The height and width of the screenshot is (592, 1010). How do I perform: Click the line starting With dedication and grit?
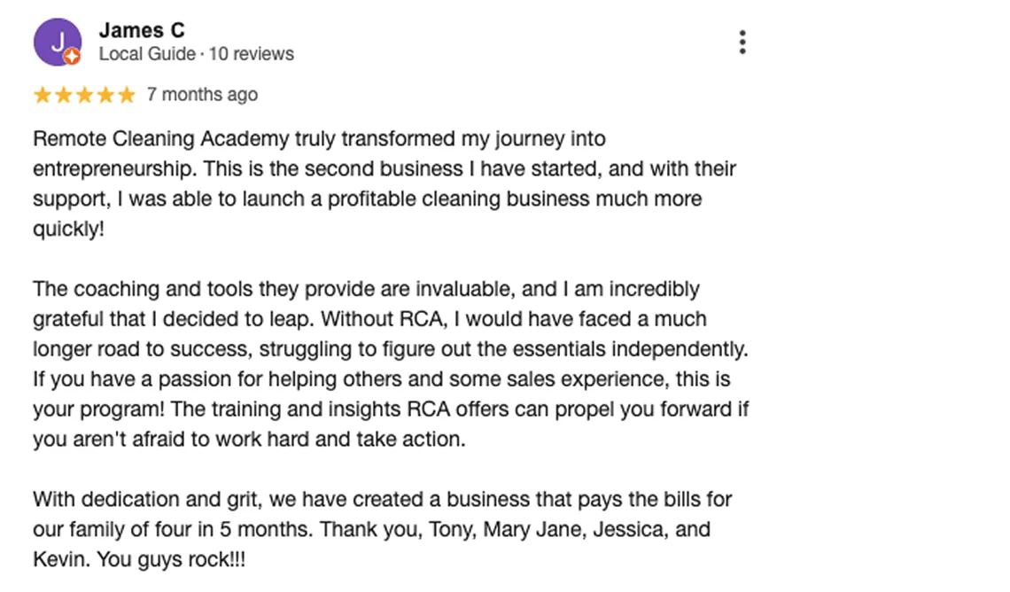coord(382,500)
